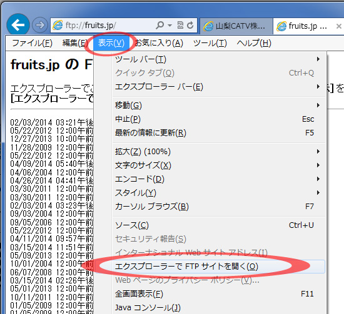
Task: Expand the 移動(G) submenu
Action: [x=218, y=105]
